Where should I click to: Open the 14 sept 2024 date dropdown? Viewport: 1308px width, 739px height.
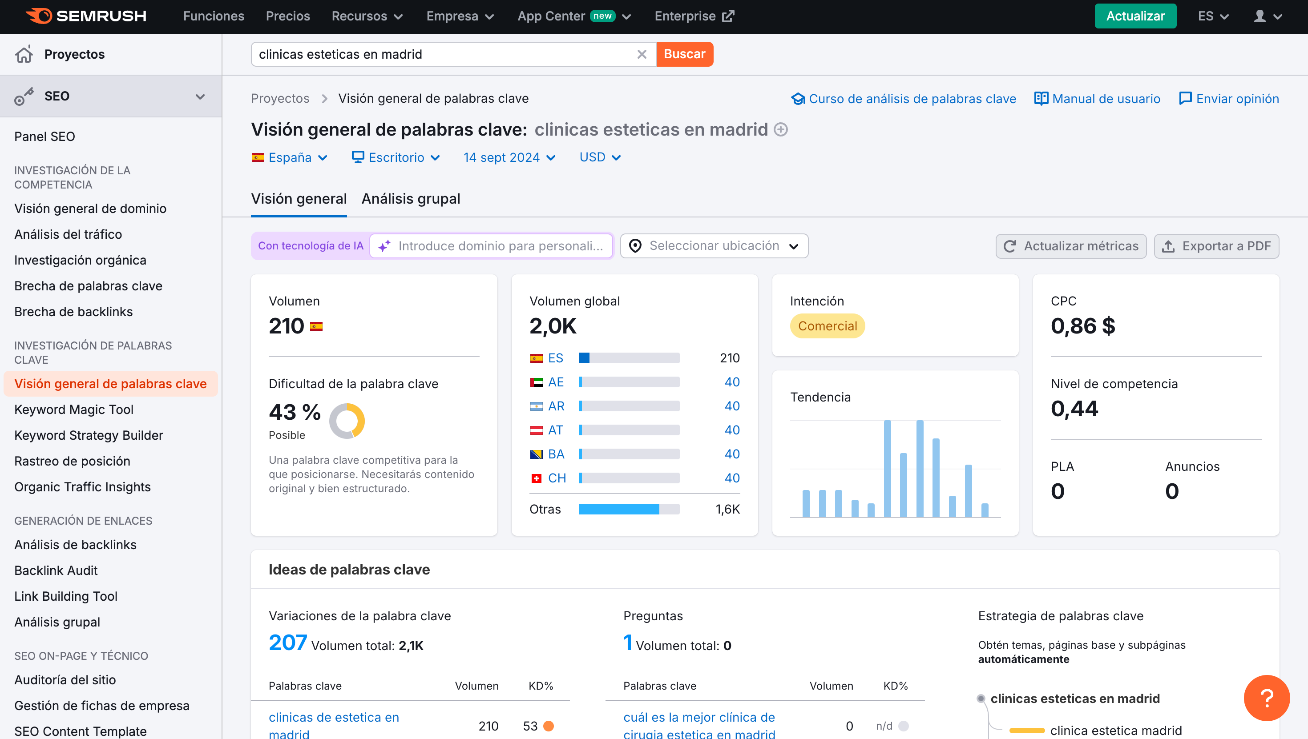click(509, 157)
